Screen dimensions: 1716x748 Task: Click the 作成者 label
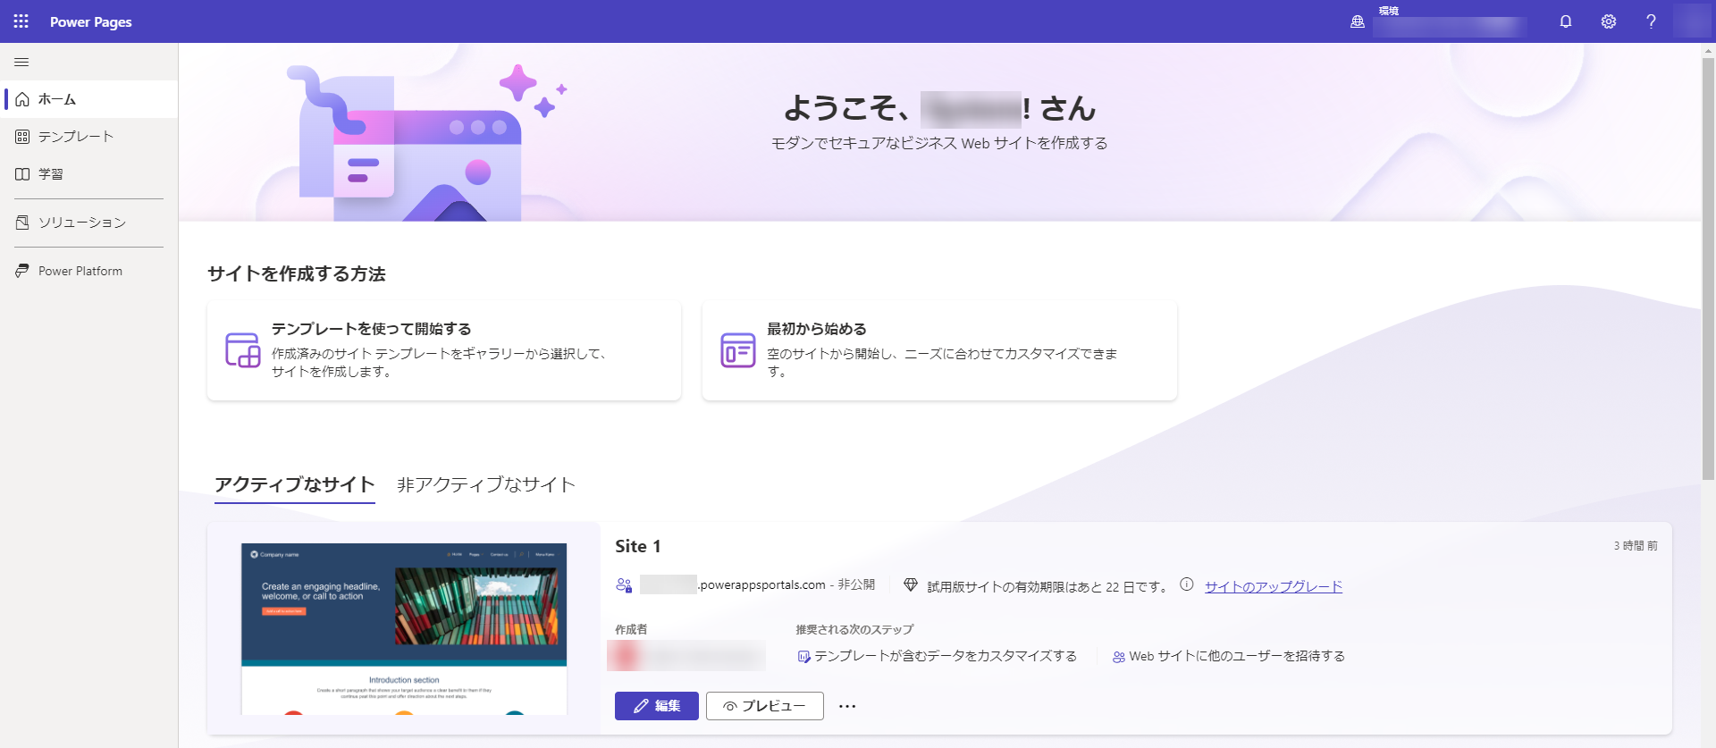(x=631, y=630)
